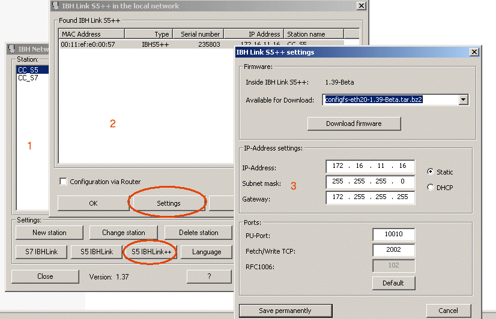Click the IBH Link S5++ title bar icon
496x319 pixels.
(x=55, y=5)
